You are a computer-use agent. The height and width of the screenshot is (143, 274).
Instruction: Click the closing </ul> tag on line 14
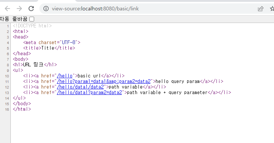pos(19,98)
